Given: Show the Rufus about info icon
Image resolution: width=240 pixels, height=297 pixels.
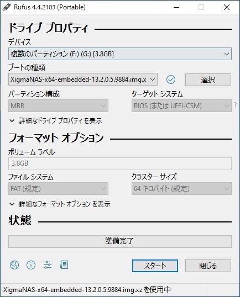Looking at the screenshot, I should [31, 265].
